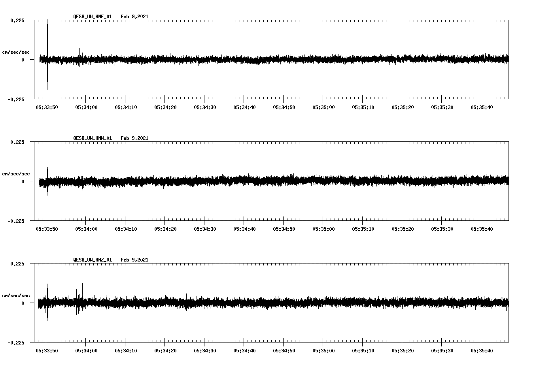This screenshot has height=365, width=537.
Task: Click the Feb 9,2021 date on the HNZ plot
Action: click(x=134, y=260)
